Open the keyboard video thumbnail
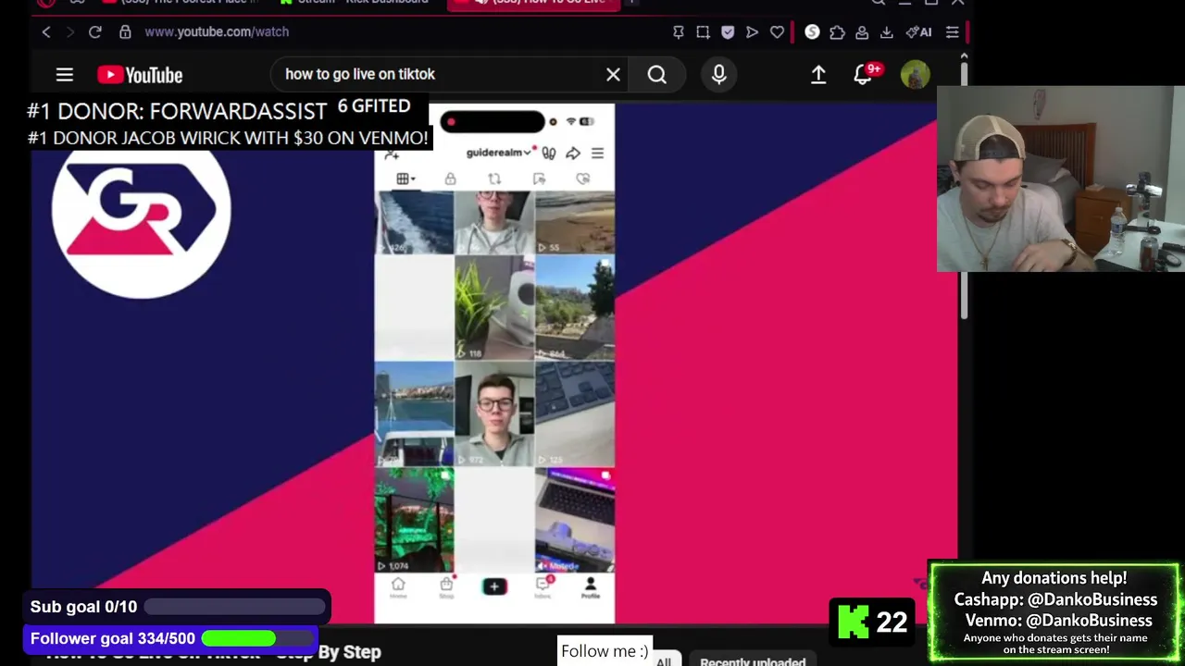 (x=575, y=413)
